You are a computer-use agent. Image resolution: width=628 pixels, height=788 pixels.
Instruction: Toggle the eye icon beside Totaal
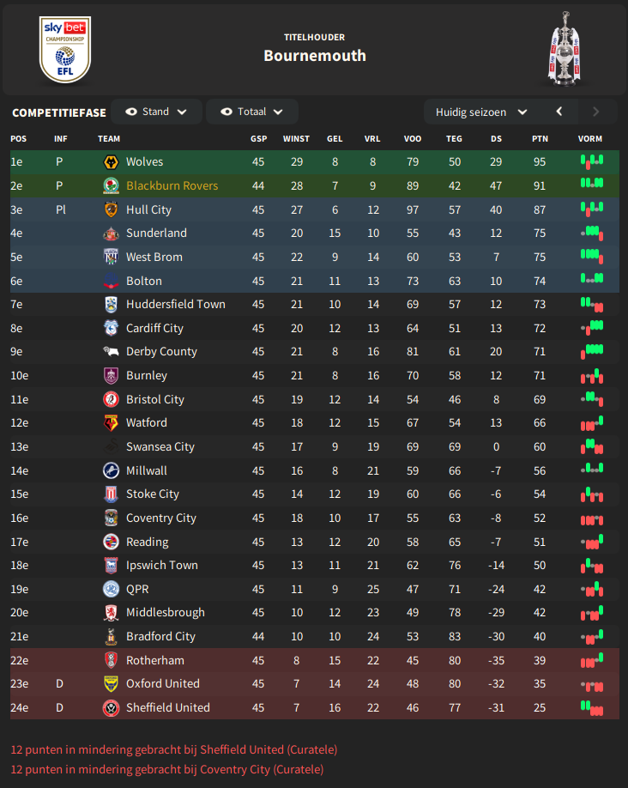226,112
